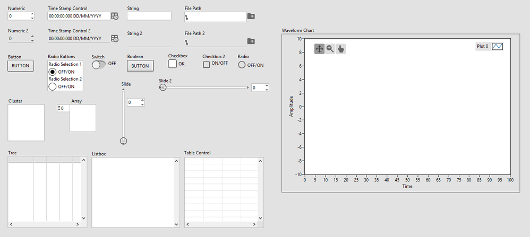Select the Radio Selection 1 option
Screen dimensions: 530x237
tap(53, 72)
